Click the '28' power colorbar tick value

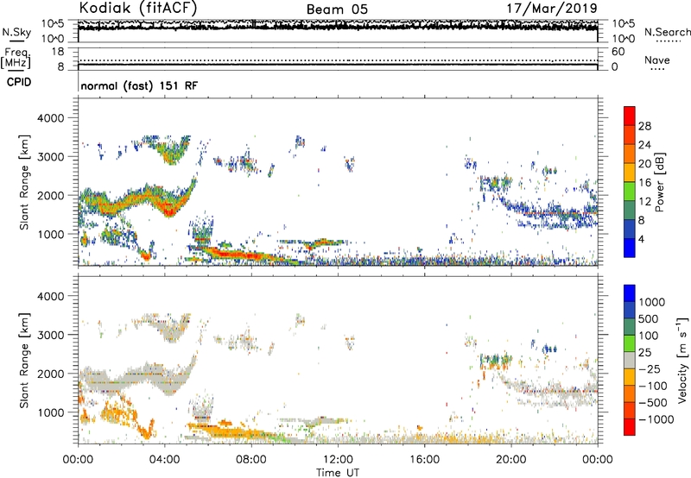(644, 126)
